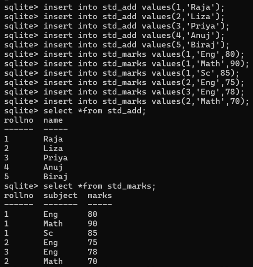Click the 'marks' column header
Image resolution: width=253 pixels, height=267 pixels.
(99, 196)
